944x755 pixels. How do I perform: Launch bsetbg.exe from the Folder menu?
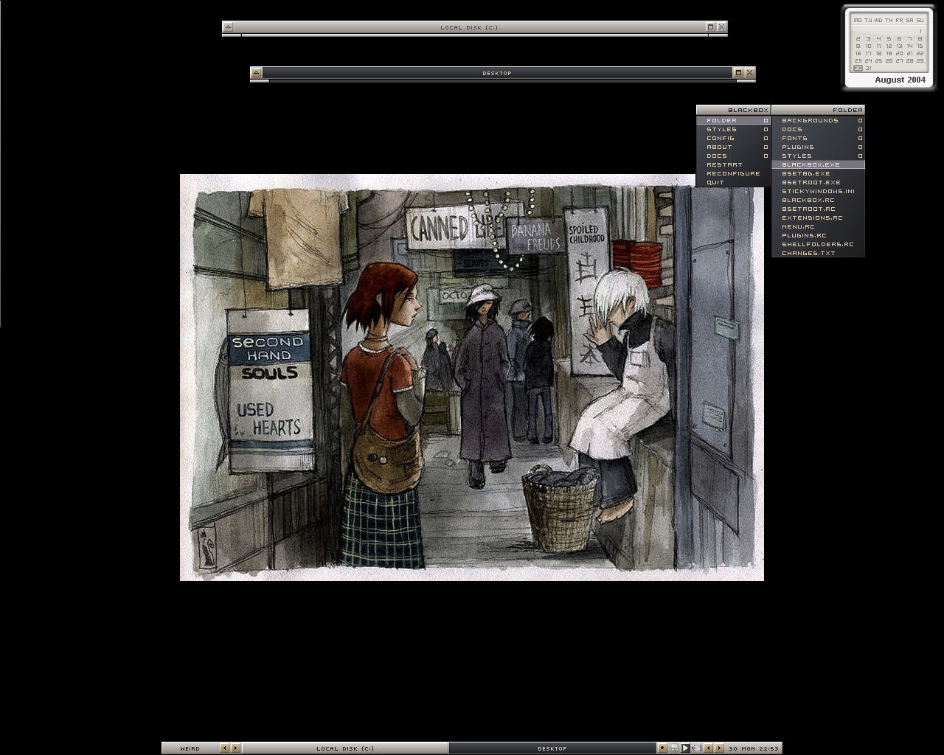point(818,173)
